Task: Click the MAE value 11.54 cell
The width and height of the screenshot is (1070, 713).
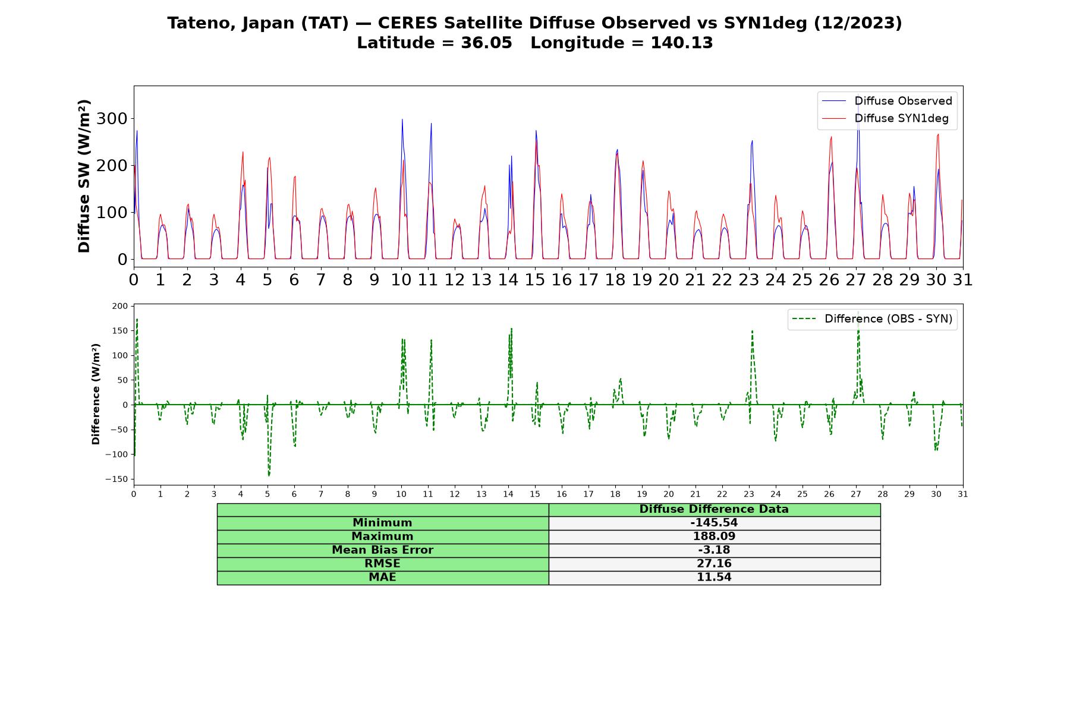Action: click(x=714, y=578)
